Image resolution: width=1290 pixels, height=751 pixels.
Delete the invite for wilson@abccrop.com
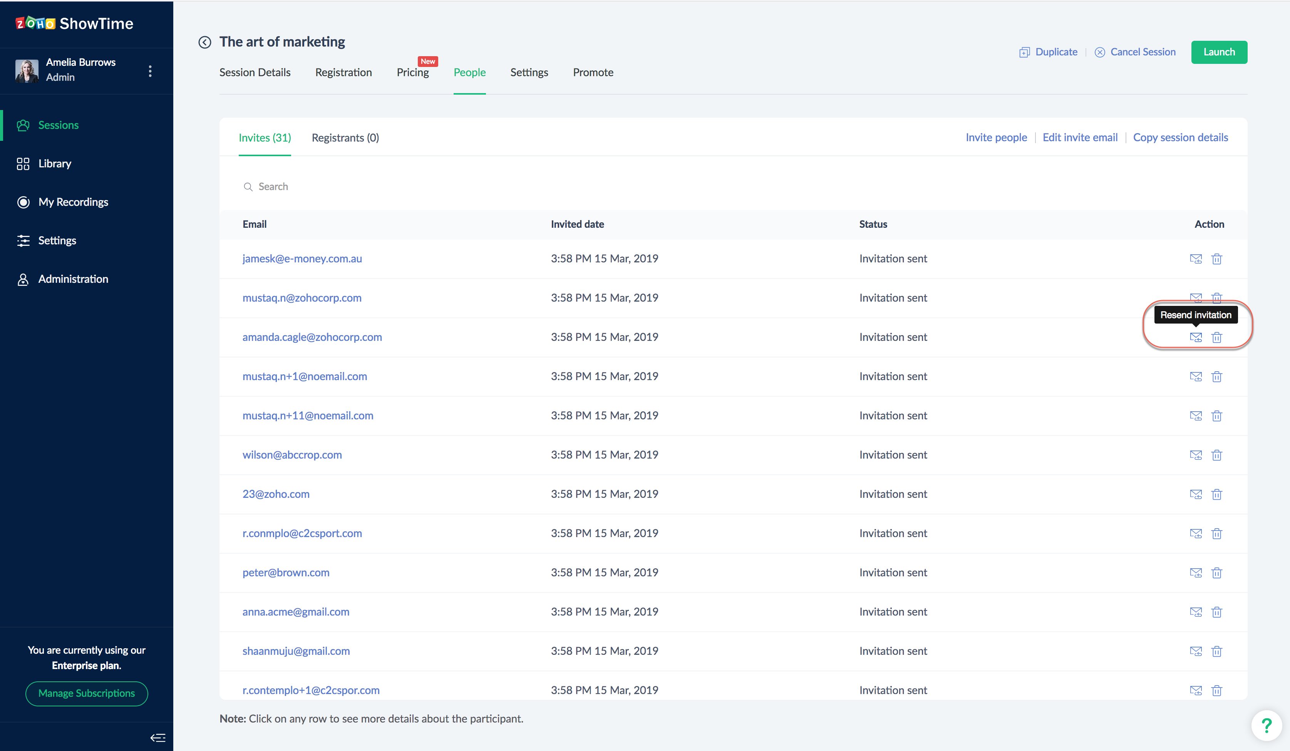[1217, 455]
